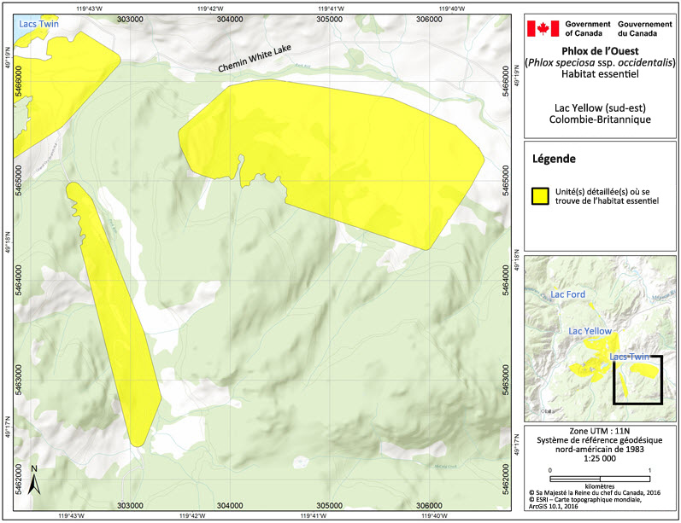Click the 1:25 000 scale text
Screen dimensions: 681x523
[x=599, y=457]
